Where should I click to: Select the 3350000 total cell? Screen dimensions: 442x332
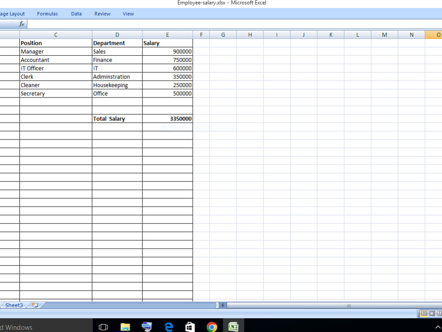pyautogui.click(x=168, y=119)
